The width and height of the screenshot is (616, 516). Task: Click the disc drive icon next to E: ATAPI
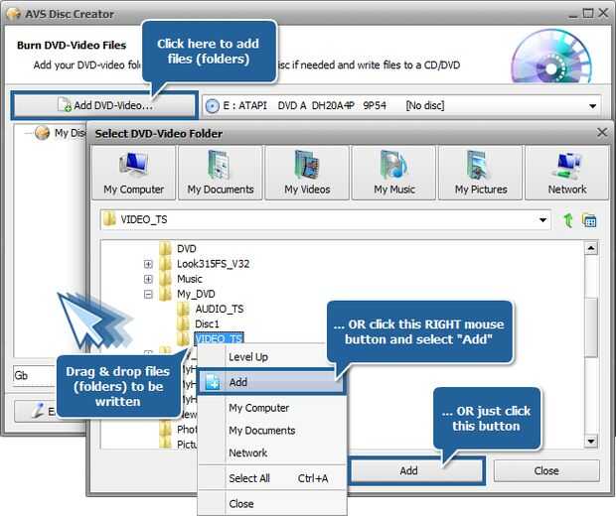click(x=213, y=106)
